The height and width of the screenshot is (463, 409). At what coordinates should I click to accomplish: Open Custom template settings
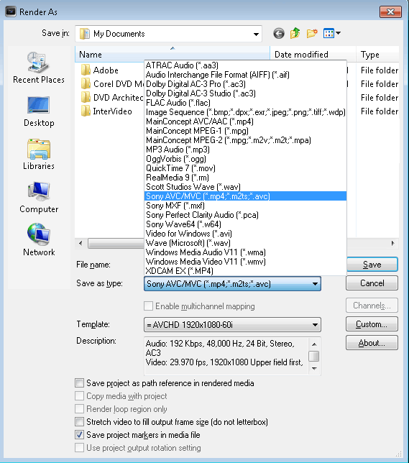point(372,324)
